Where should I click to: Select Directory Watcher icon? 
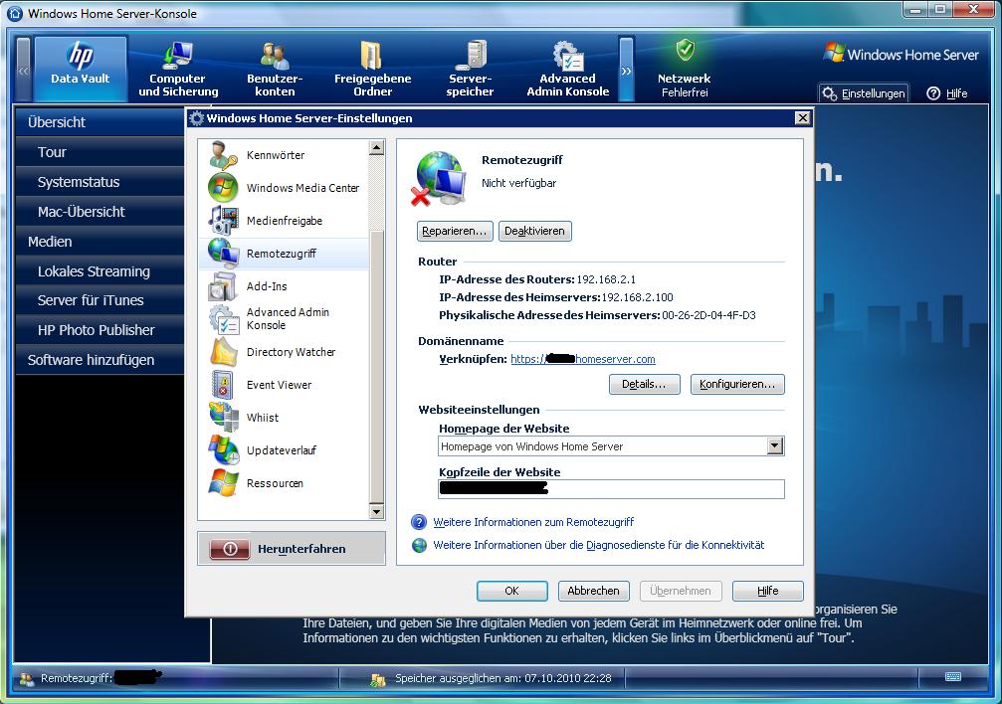(x=223, y=352)
